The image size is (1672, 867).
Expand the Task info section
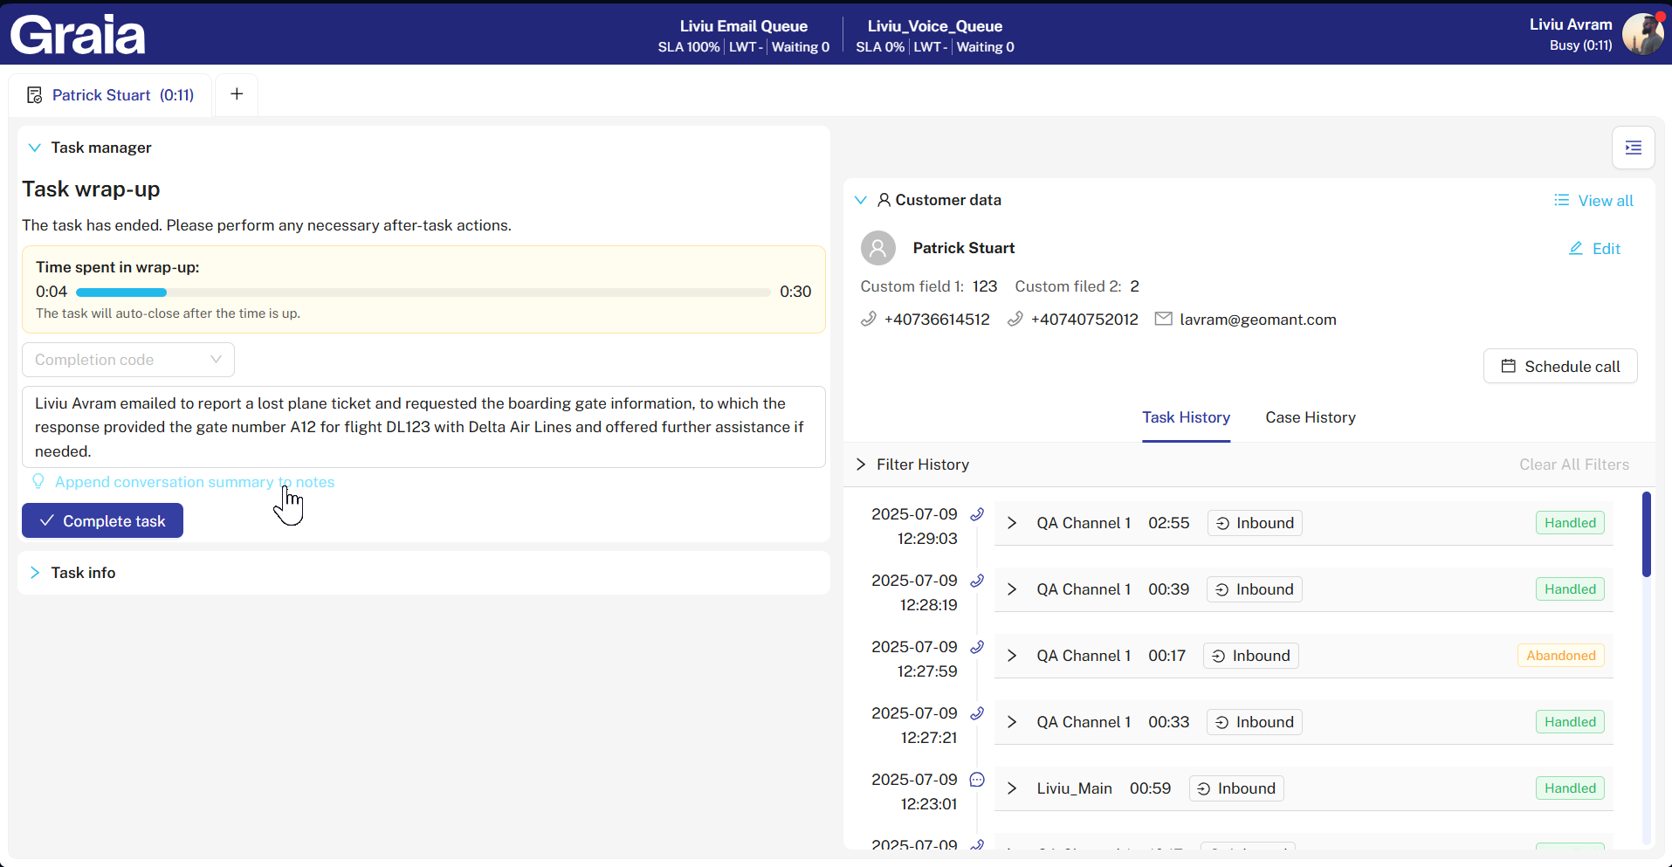pos(35,573)
